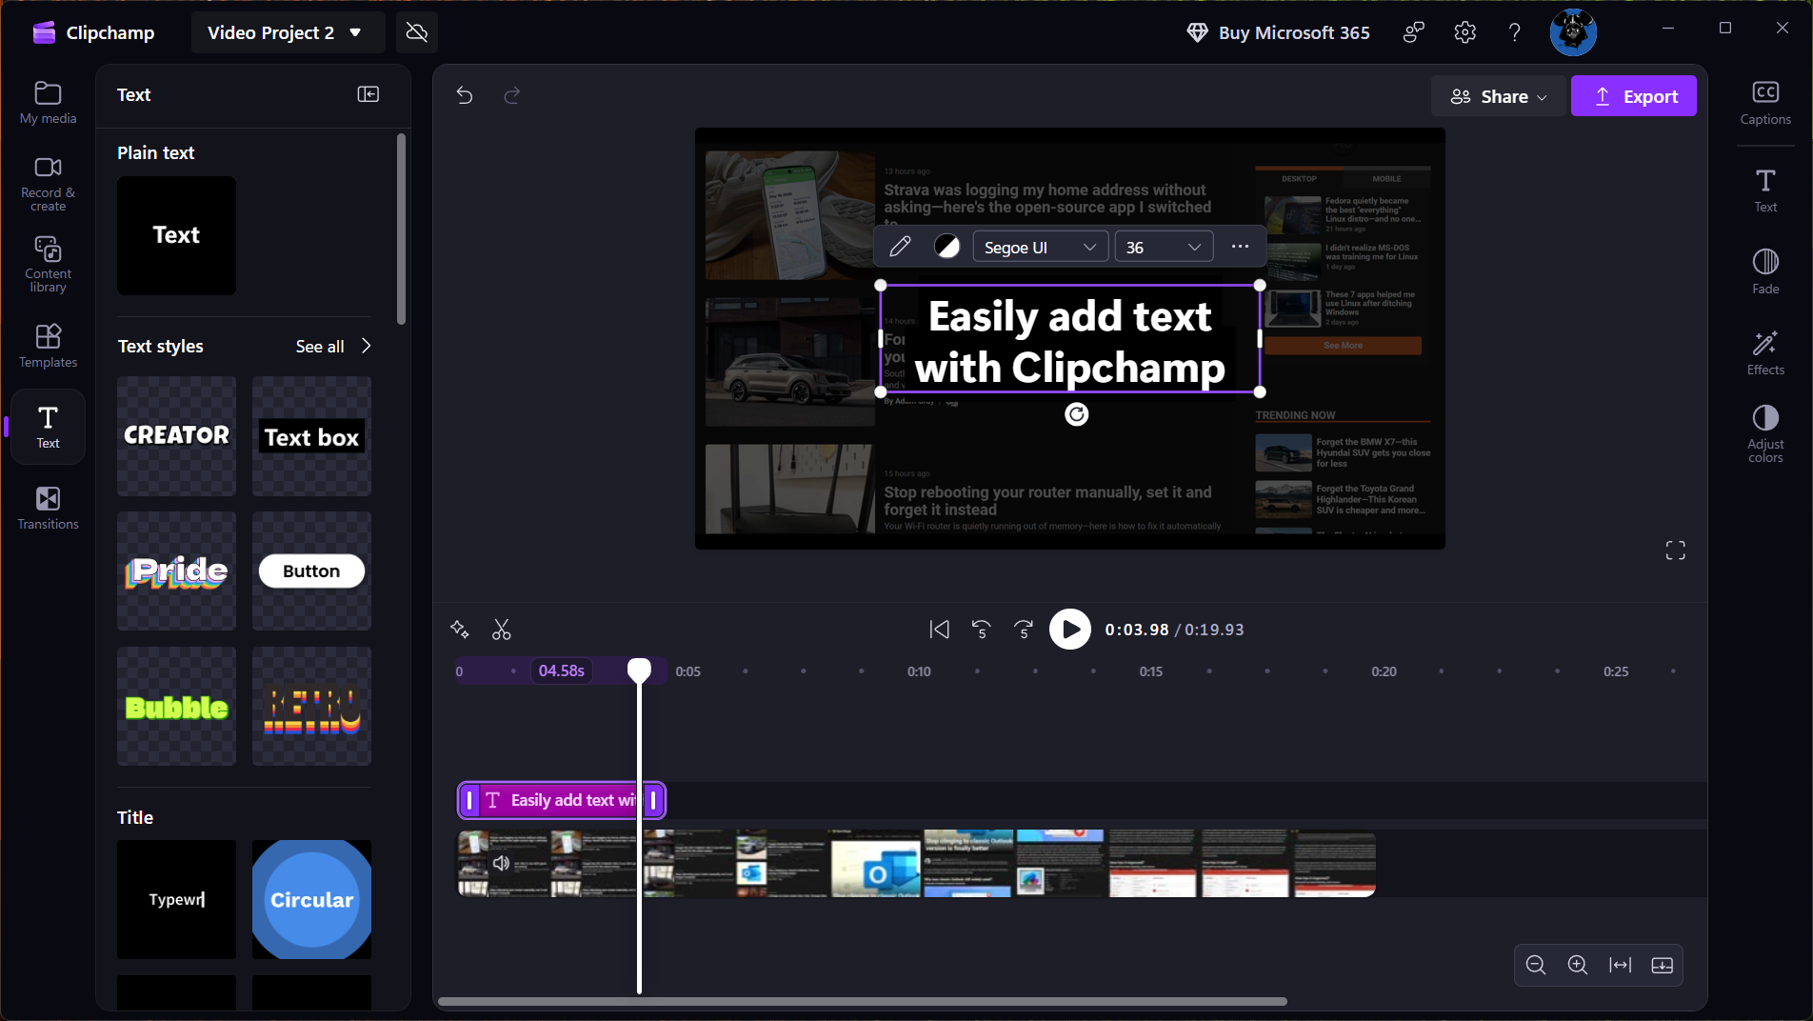Open the user profile avatar
Screen dimensions: 1813x1021
pyautogui.click(x=1573, y=32)
